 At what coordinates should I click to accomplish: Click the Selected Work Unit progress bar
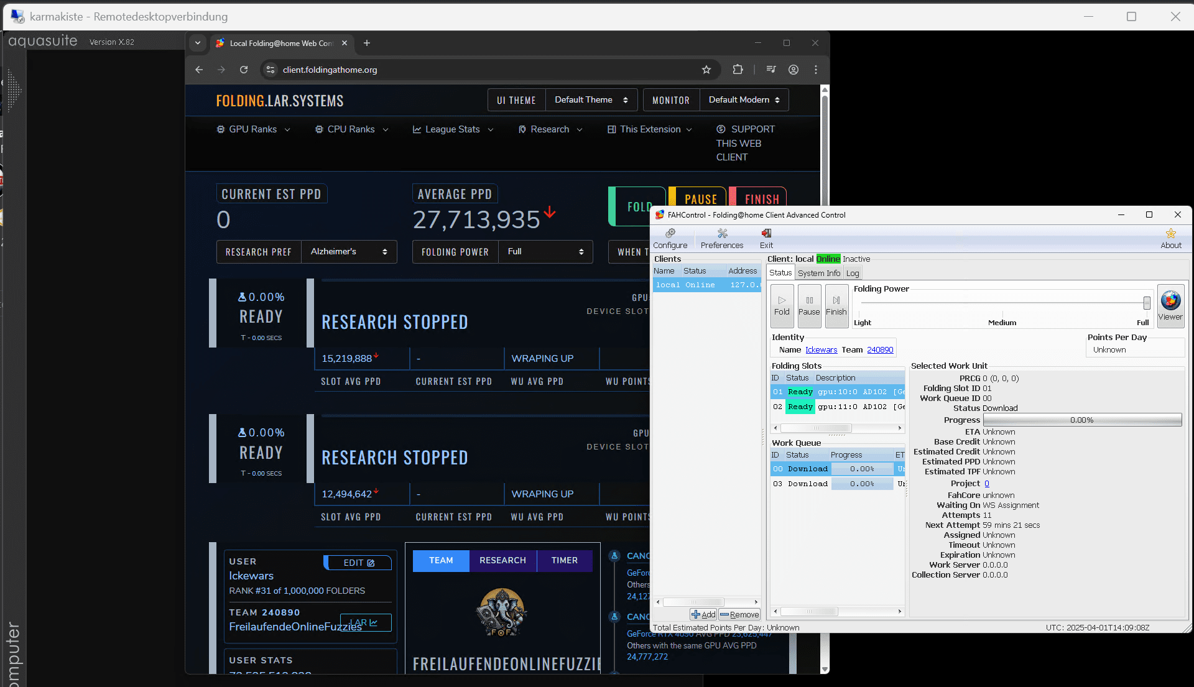1082,420
